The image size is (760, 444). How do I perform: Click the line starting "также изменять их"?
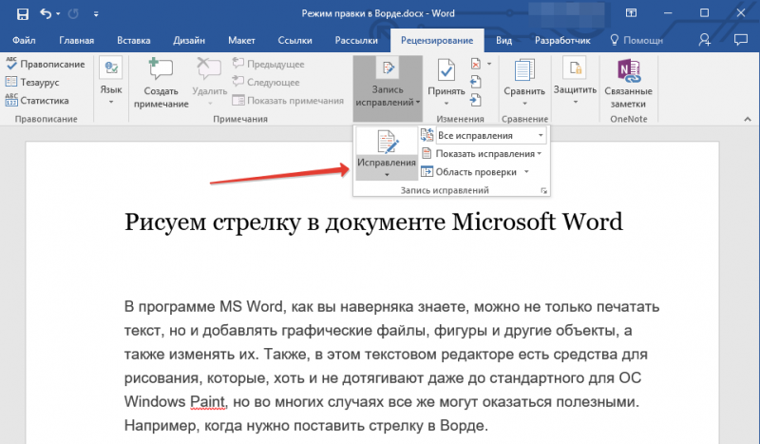[x=386, y=355]
